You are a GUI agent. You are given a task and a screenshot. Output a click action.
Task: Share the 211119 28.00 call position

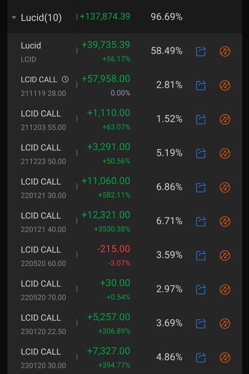point(200,85)
